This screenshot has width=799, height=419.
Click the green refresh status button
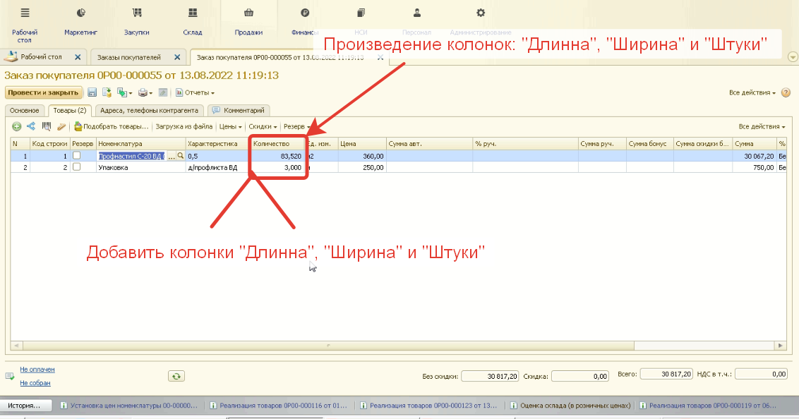click(176, 376)
